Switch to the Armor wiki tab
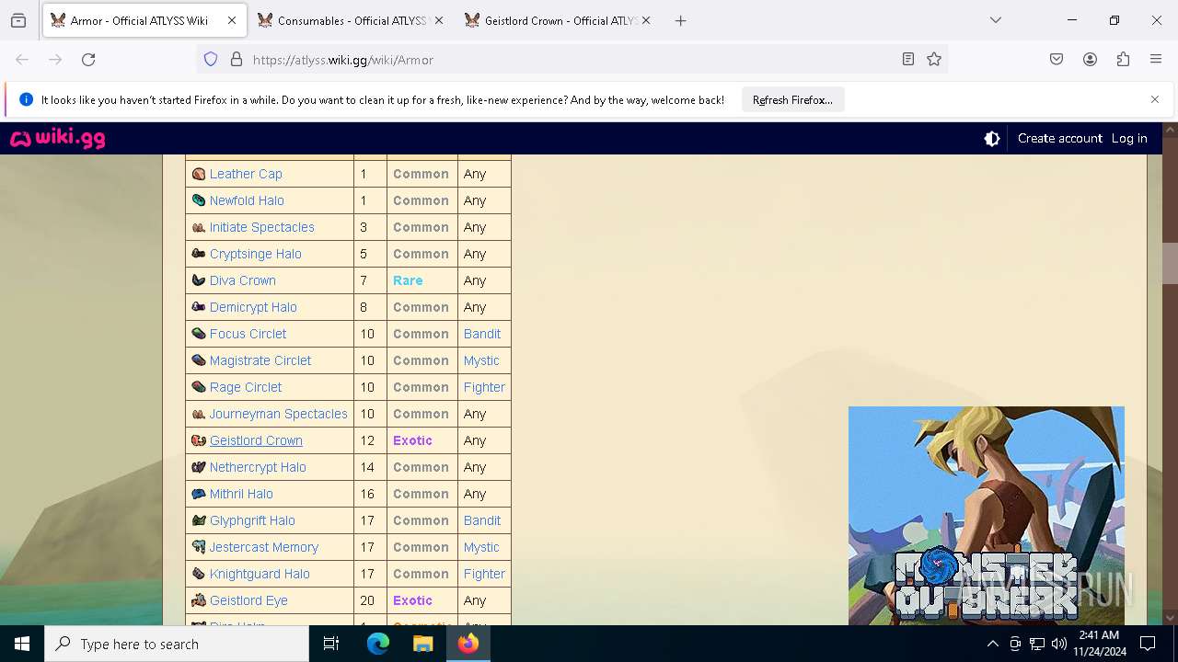 click(x=144, y=20)
